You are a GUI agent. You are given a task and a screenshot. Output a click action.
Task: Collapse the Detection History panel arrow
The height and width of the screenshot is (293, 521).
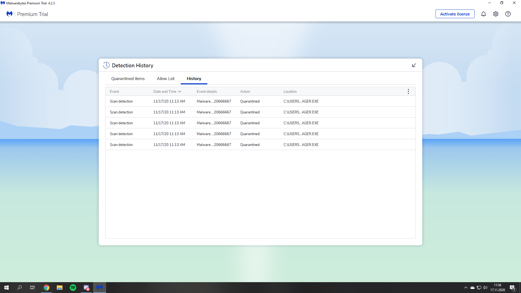[x=414, y=65]
